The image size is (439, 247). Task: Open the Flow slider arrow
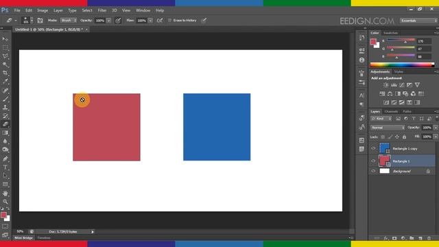coord(150,21)
